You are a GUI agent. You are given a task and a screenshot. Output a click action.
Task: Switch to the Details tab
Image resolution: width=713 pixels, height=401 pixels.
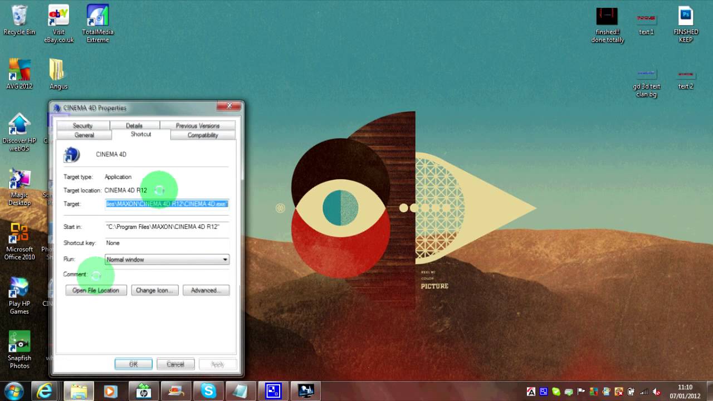pyautogui.click(x=134, y=126)
